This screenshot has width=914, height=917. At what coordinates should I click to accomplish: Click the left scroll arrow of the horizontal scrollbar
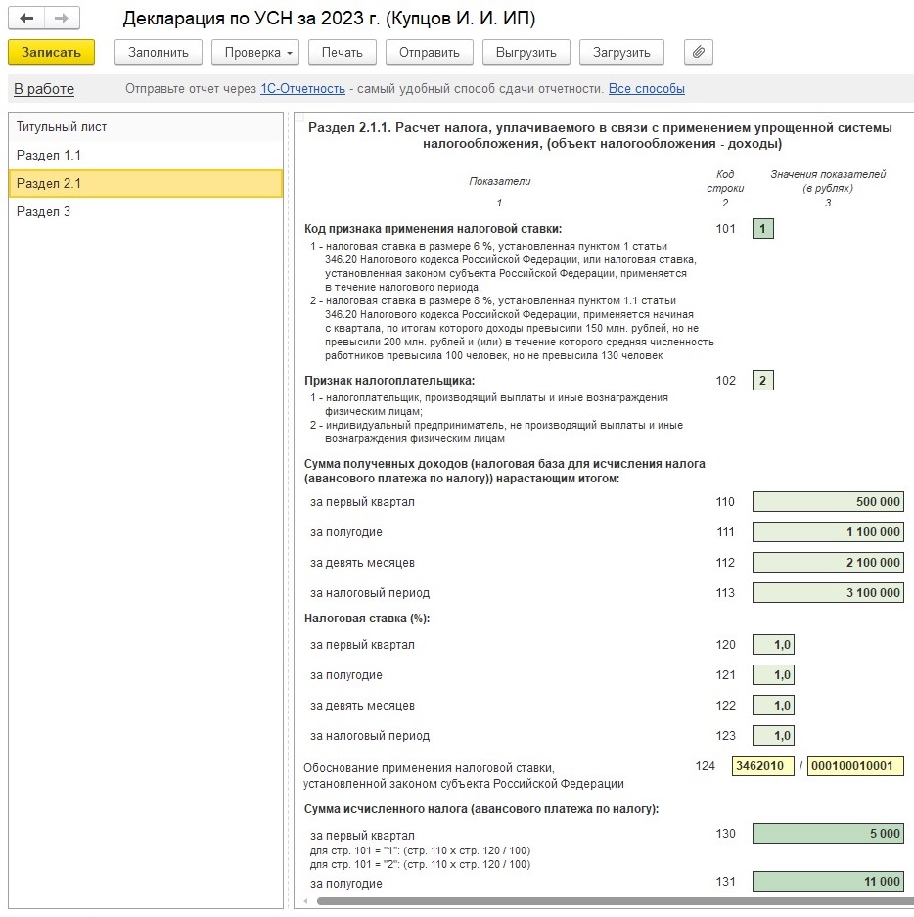pyautogui.click(x=306, y=901)
